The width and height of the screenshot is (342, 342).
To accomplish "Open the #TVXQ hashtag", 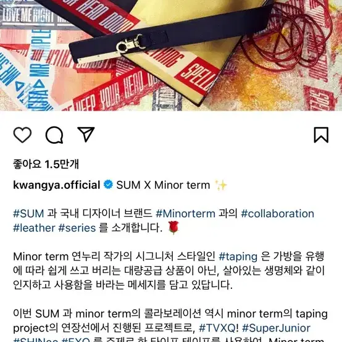I will coord(219,328).
